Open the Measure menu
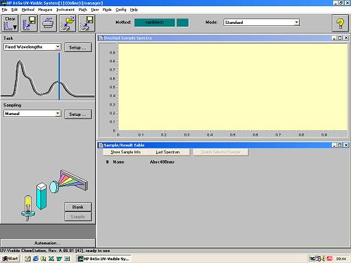 click(45, 10)
